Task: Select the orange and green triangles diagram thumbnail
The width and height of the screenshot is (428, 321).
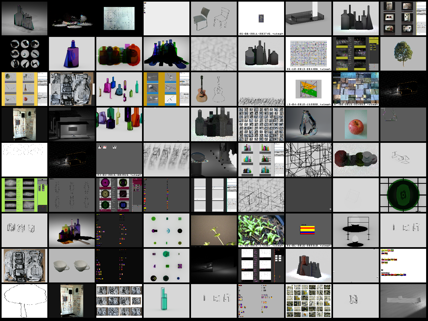Action: pyautogui.click(x=308, y=89)
